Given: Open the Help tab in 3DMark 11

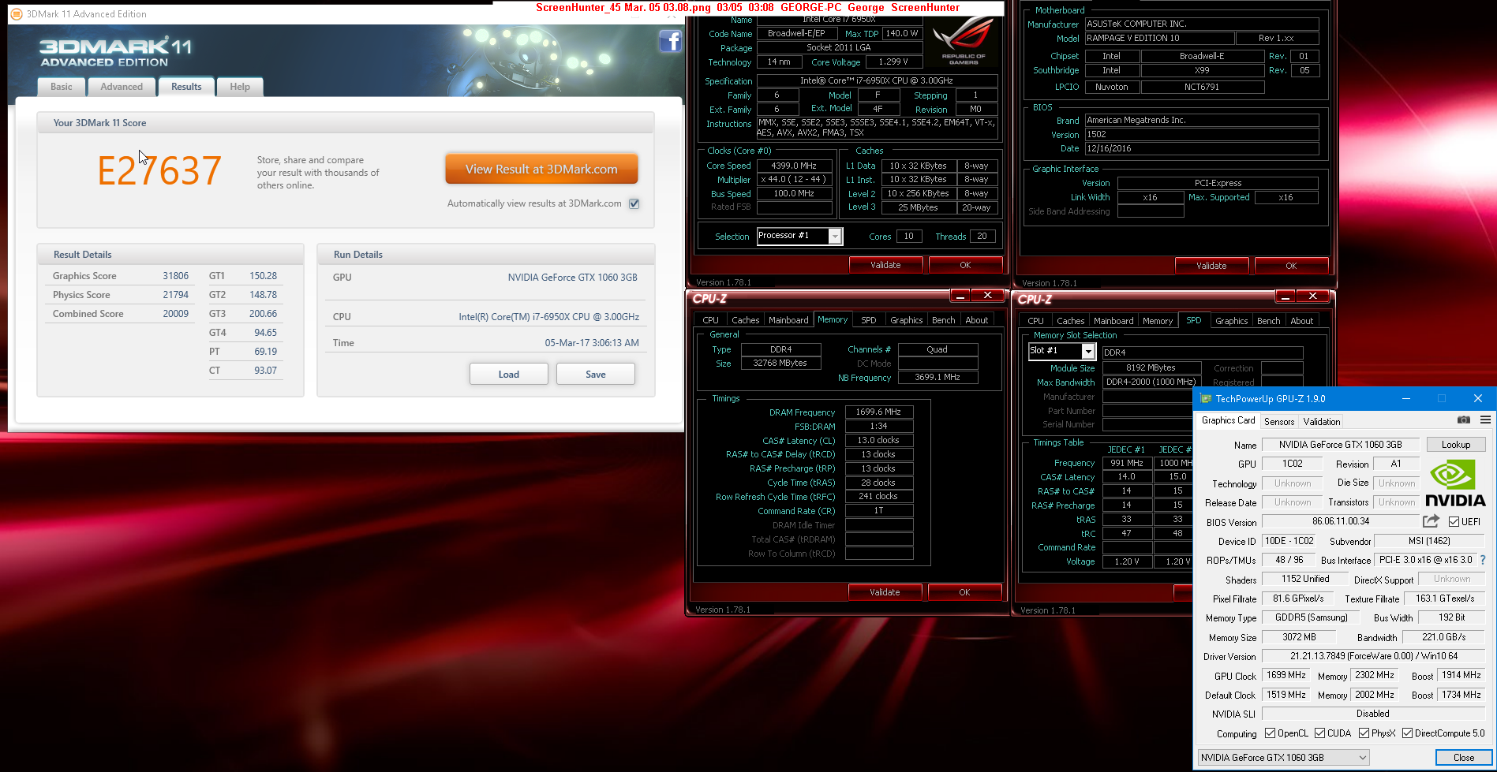Looking at the screenshot, I should [x=240, y=87].
